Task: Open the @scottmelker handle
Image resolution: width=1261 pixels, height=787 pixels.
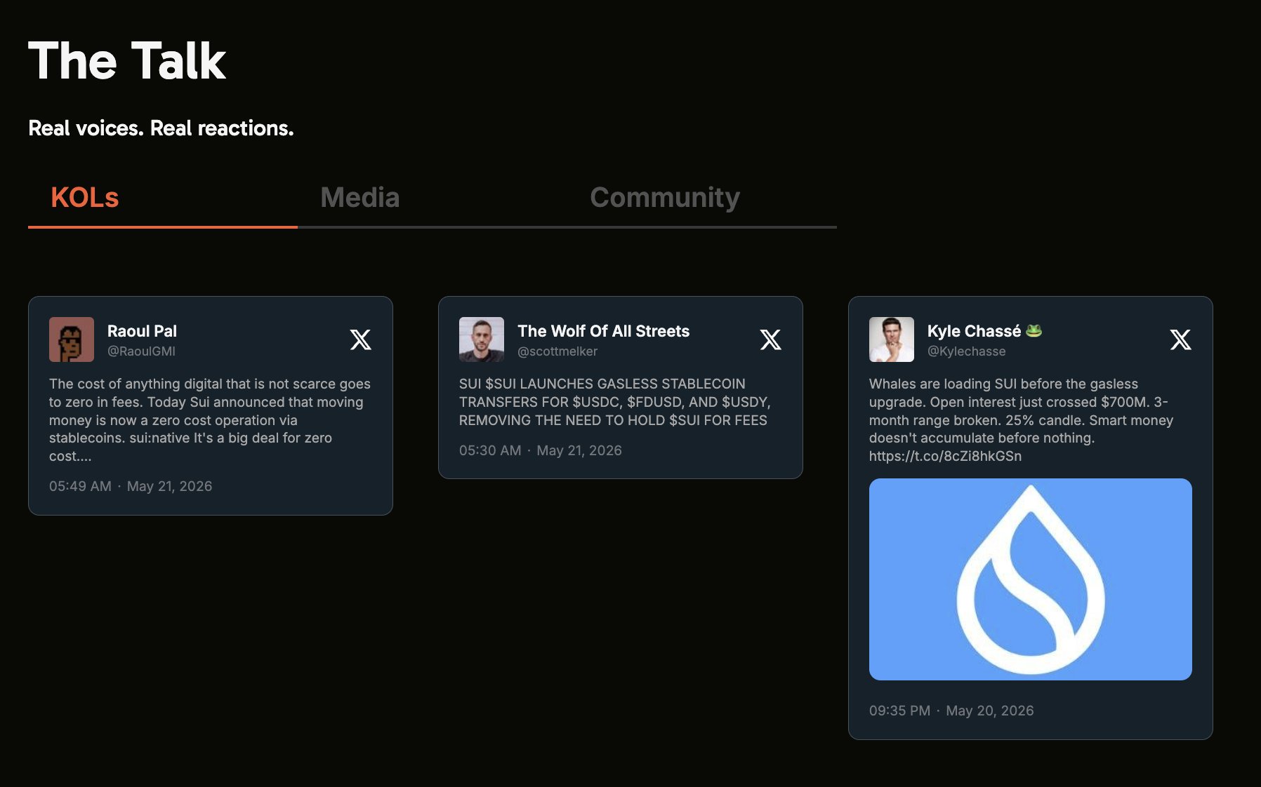Action: click(x=557, y=351)
